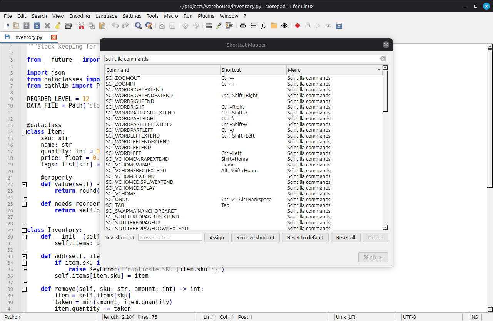Toggle file monitoring eye icon

pos(284,25)
